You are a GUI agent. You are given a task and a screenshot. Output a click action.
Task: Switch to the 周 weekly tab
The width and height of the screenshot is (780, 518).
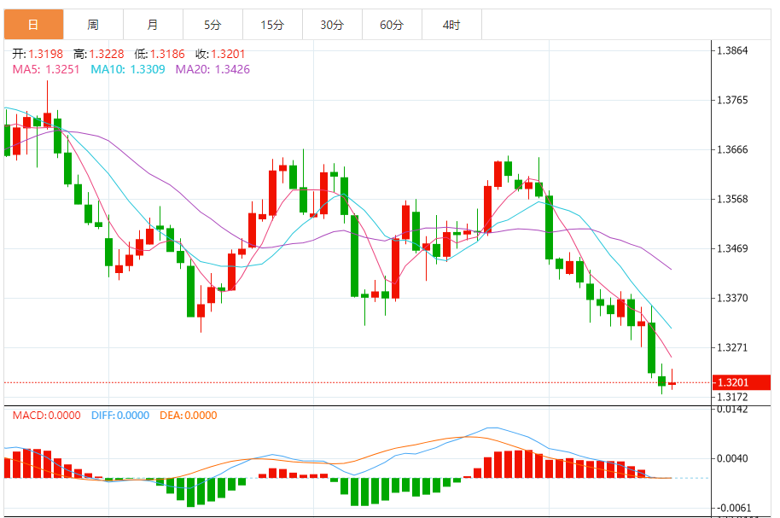point(94,25)
